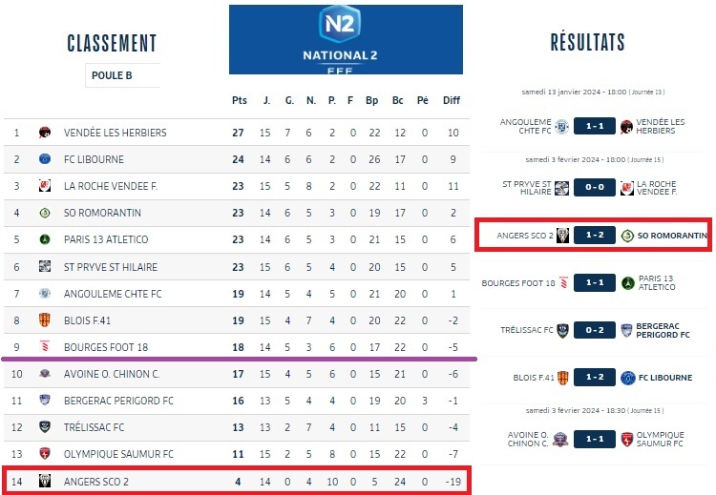The image size is (716, 495).
Task: Click the FC Libourne crest in standings
Action: coord(45,159)
